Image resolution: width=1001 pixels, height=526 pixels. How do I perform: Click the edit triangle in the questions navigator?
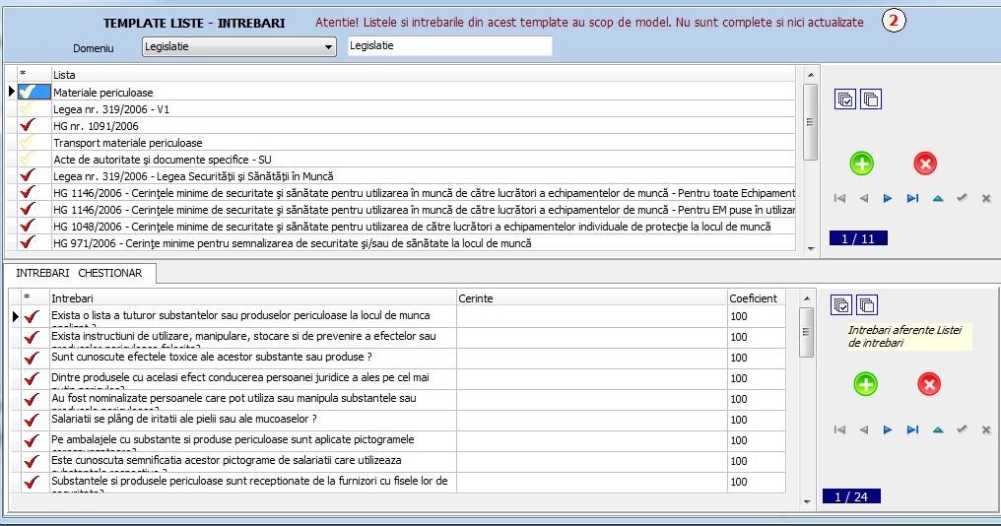[938, 429]
